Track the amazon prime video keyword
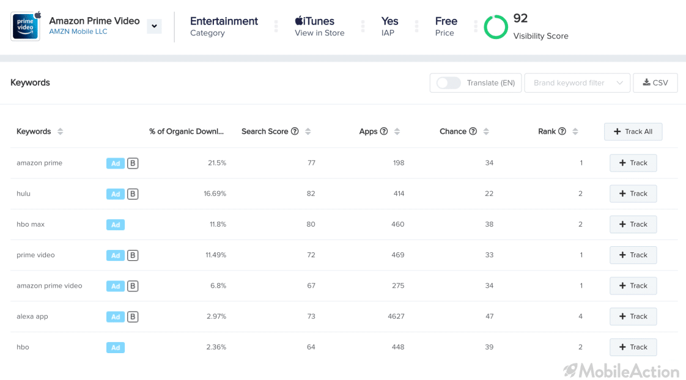Viewport: 686px width, 380px height. click(x=633, y=285)
